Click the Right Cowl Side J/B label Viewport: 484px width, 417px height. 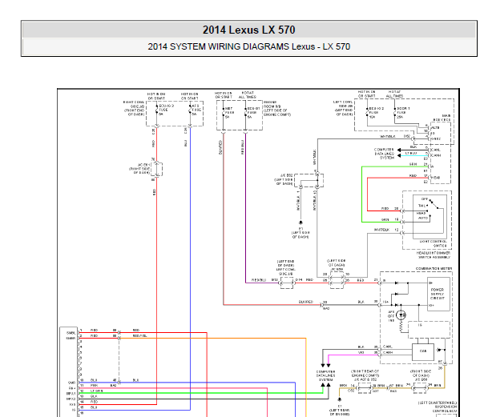point(134,108)
